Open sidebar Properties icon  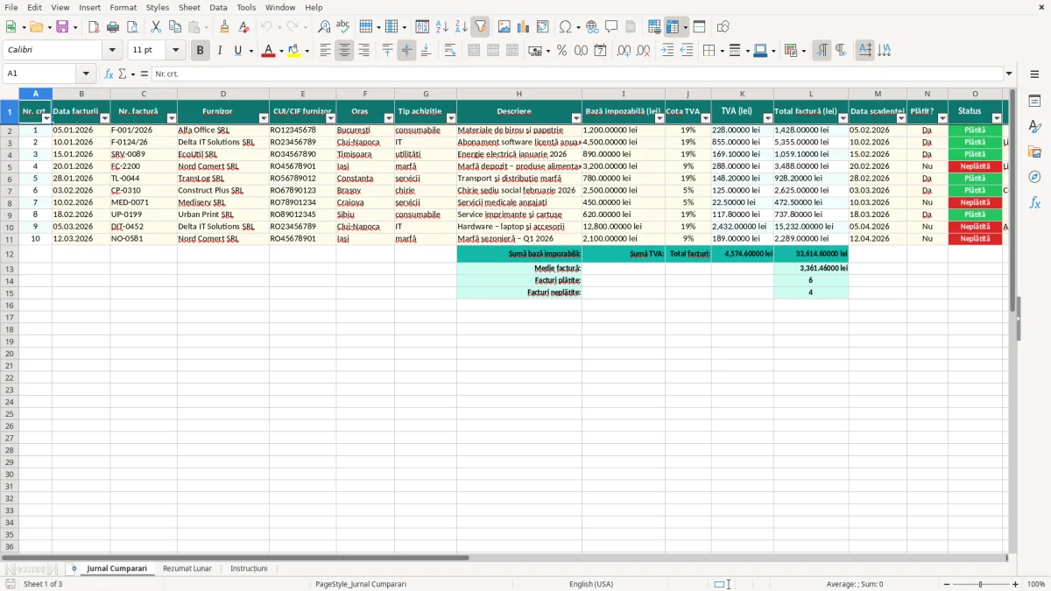click(1034, 102)
